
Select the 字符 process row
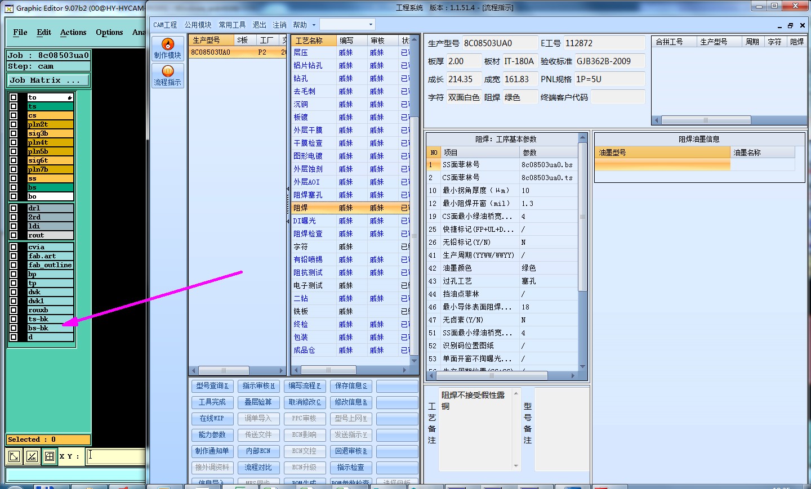(350, 247)
